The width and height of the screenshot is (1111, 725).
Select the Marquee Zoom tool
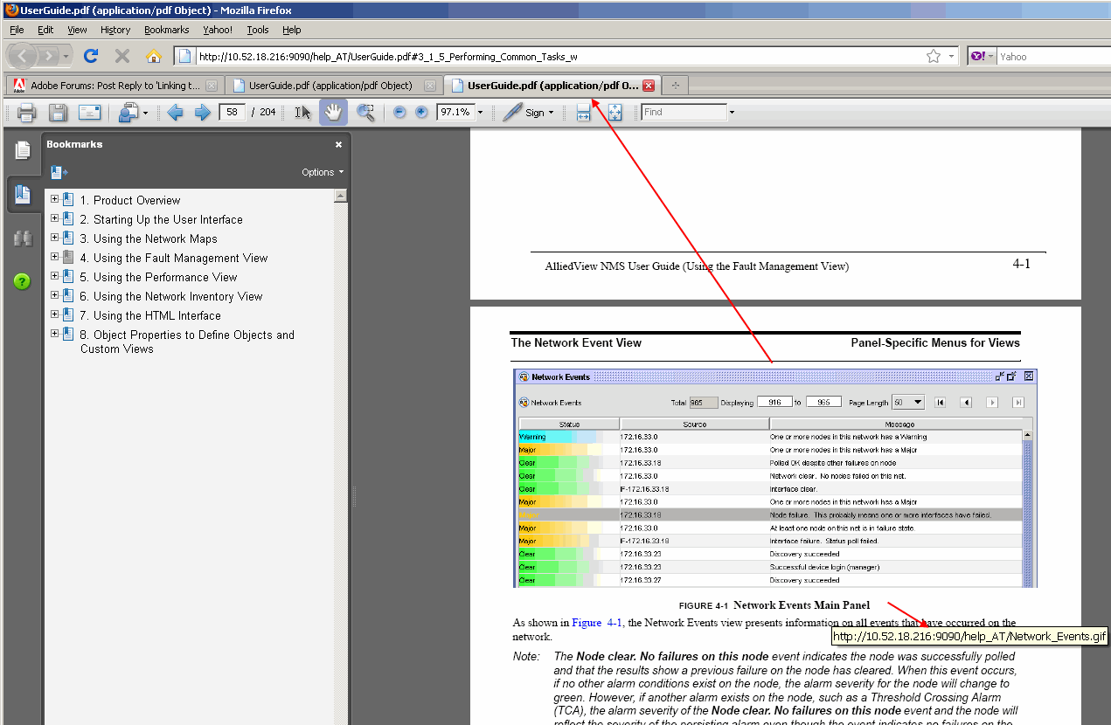point(365,112)
